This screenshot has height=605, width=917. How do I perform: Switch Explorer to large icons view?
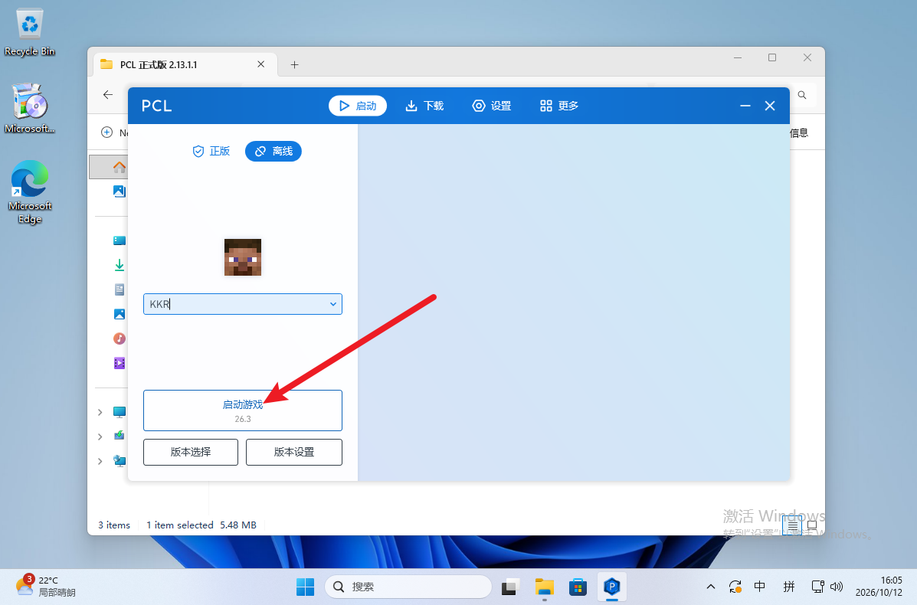point(812,525)
